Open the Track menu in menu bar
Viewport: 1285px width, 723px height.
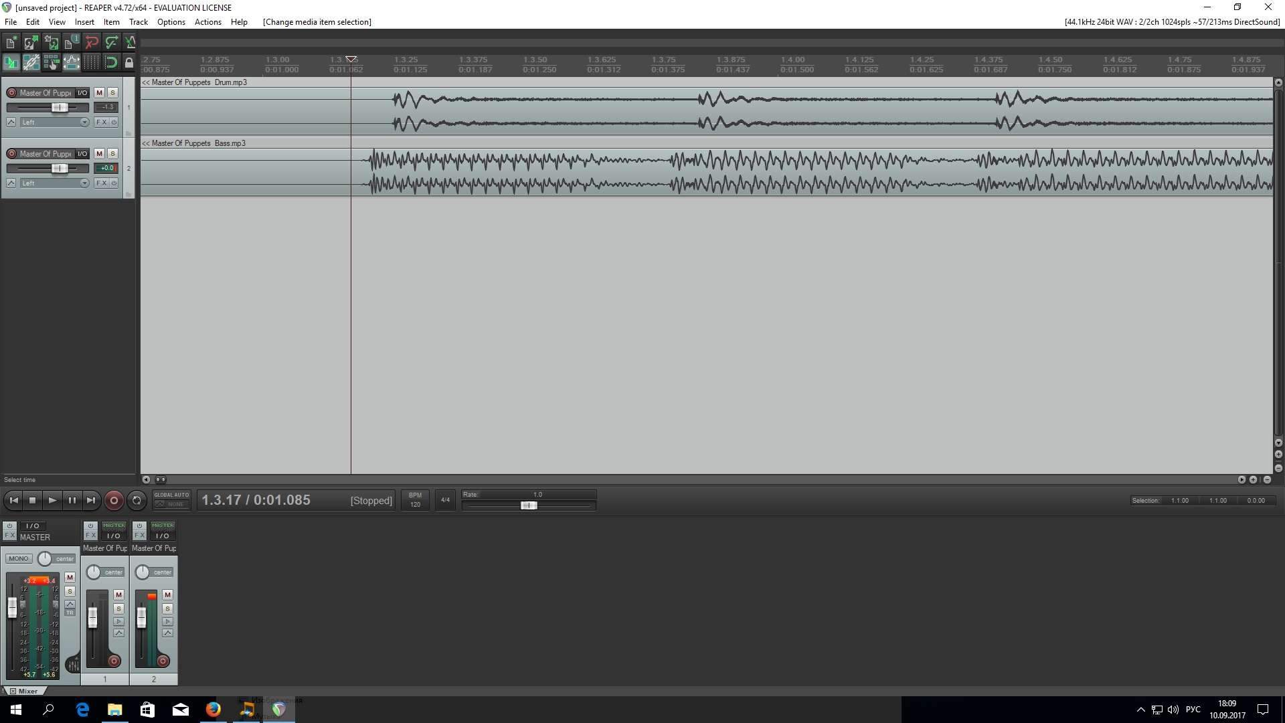tap(138, 21)
